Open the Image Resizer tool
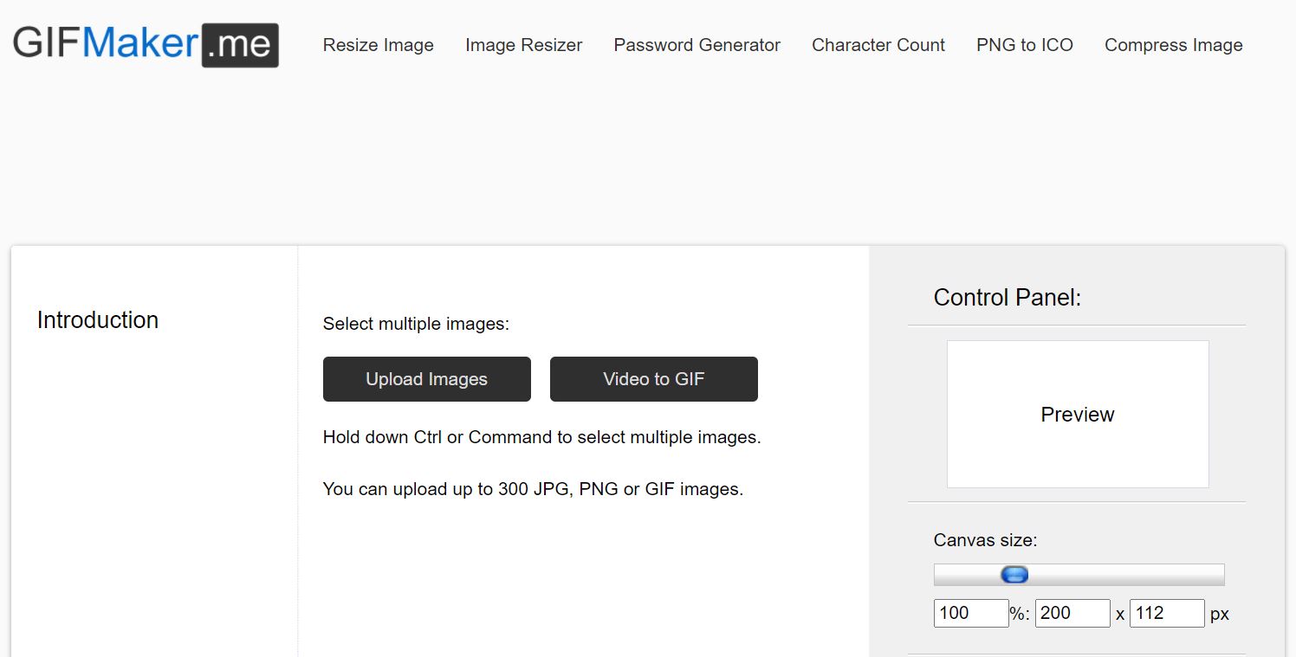The height and width of the screenshot is (657, 1296). pyautogui.click(x=523, y=44)
